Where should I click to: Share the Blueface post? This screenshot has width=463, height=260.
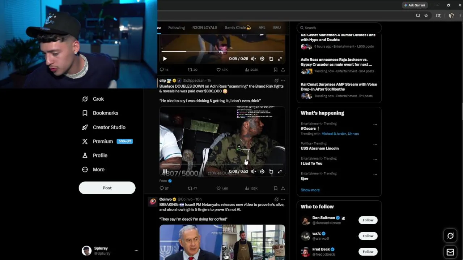point(283,188)
